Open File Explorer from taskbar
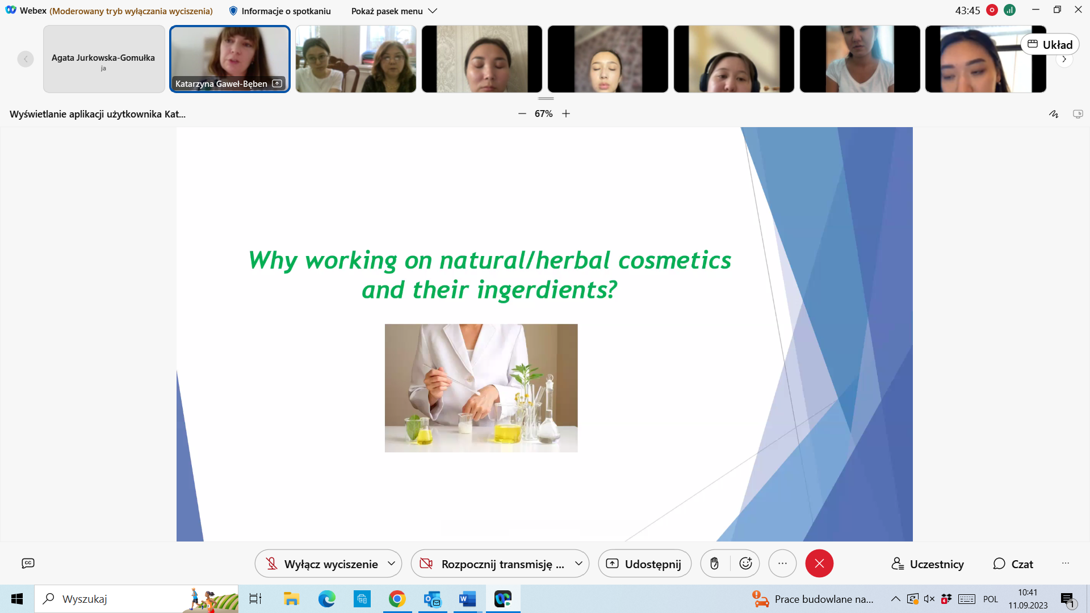Screen dimensions: 1090x613 (291, 599)
